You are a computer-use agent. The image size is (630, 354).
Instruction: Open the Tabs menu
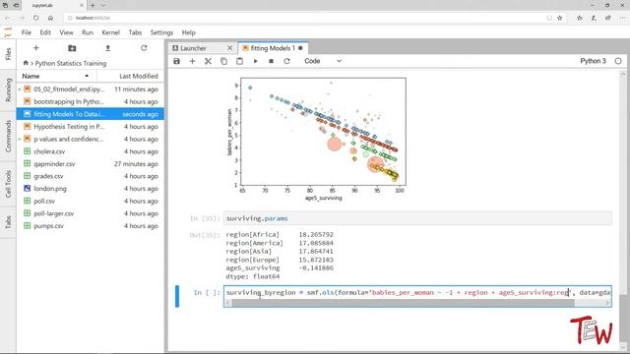(x=135, y=32)
